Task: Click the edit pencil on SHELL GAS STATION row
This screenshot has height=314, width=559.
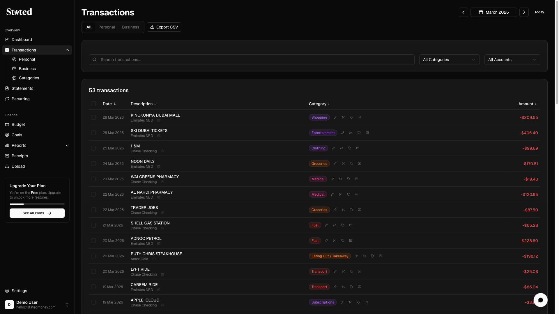Action: (326, 225)
